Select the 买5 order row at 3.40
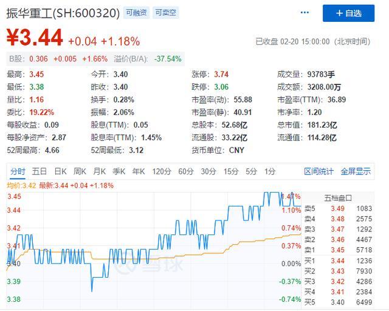 [x=338, y=302]
